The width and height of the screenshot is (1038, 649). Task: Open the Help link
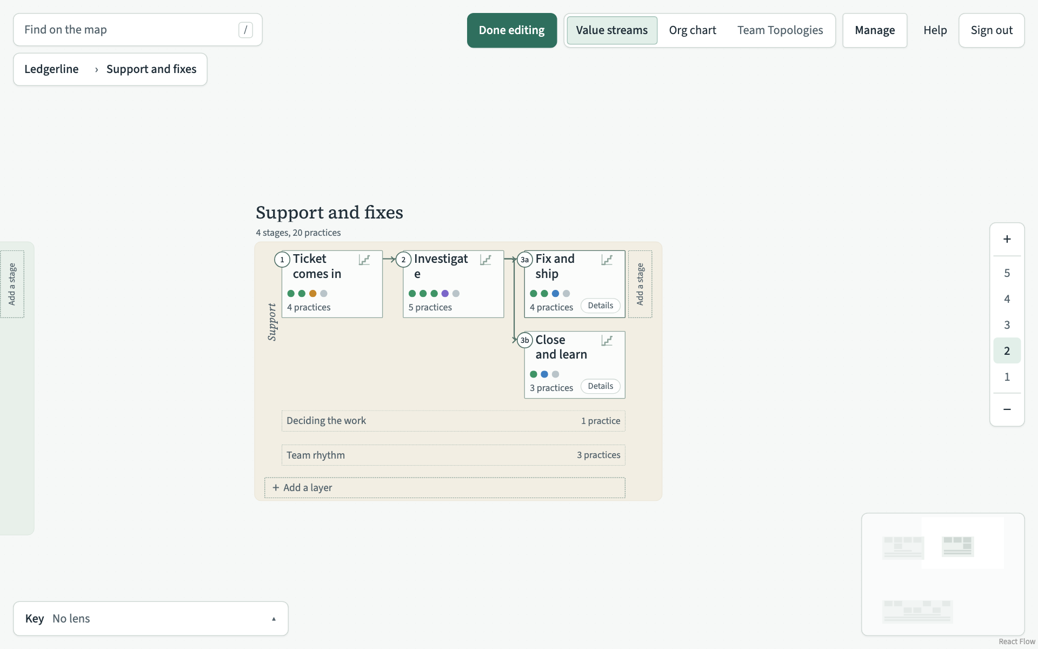935,30
